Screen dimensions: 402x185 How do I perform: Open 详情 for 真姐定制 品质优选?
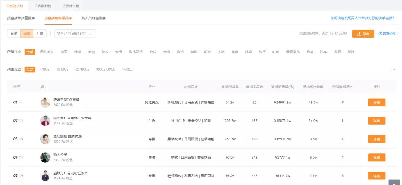377,139
